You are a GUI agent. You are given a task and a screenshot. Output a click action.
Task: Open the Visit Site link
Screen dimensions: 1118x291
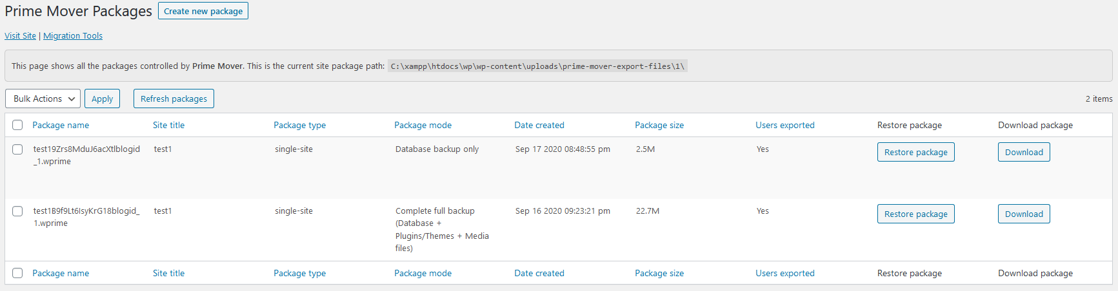tap(20, 36)
